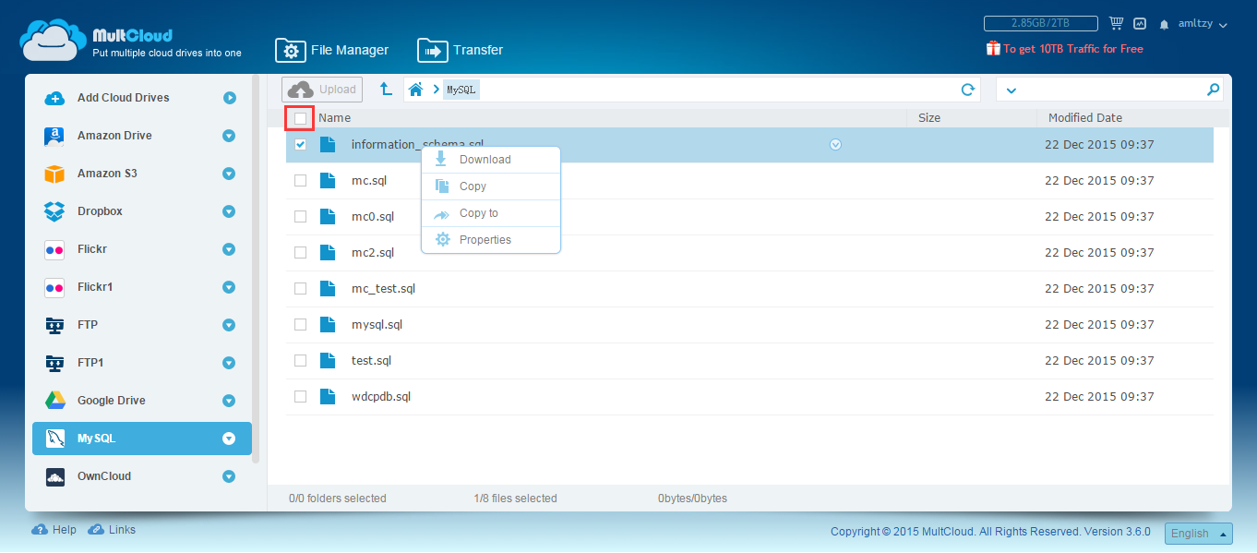This screenshot has width=1257, height=553.
Task: Click file icon of wdcpdb.sql
Action: (328, 397)
